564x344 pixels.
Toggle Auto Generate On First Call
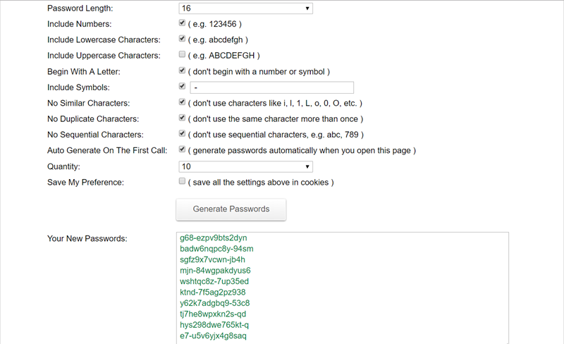[183, 149]
